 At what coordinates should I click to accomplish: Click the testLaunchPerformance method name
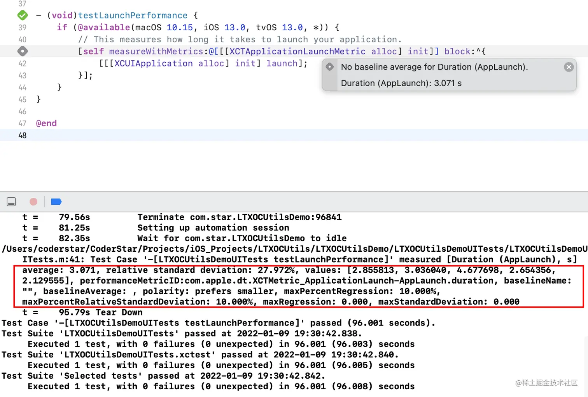click(133, 16)
